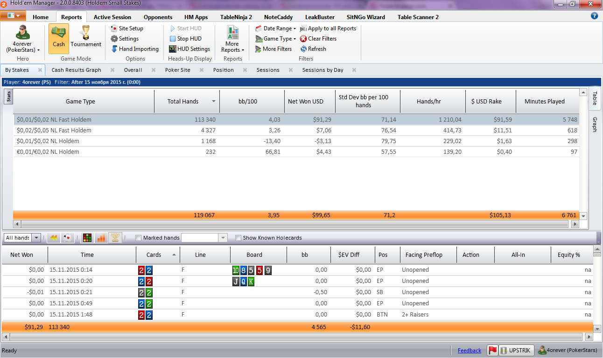Sort hands by Cards column
This screenshot has height=358, width=603.
[158, 255]
